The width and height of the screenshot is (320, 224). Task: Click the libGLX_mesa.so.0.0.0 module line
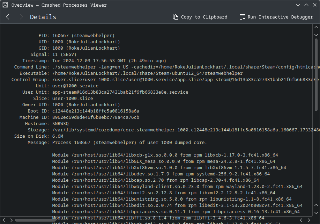[x=164, y=161]
